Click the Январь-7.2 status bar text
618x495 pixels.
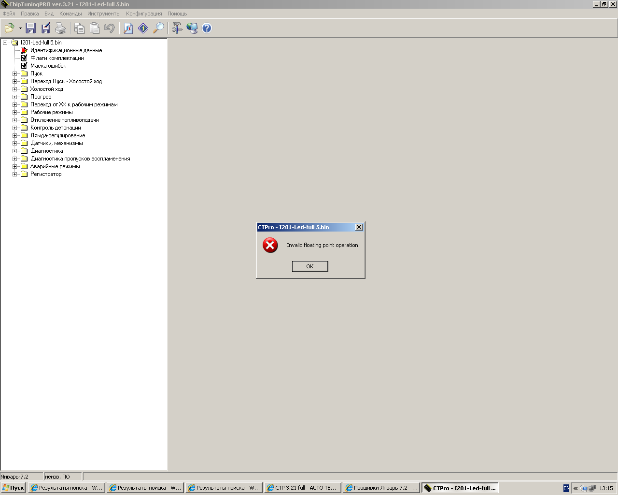15,477
